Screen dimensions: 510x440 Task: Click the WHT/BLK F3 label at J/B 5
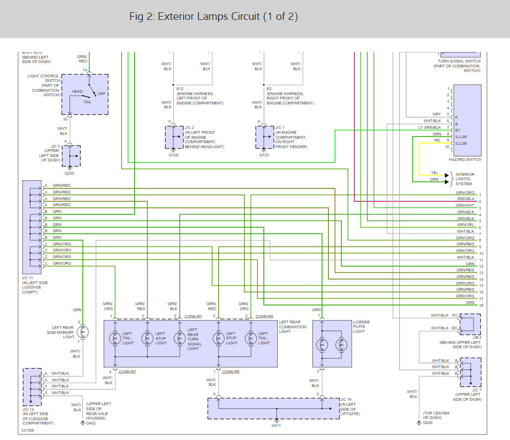tap(444, 315)
